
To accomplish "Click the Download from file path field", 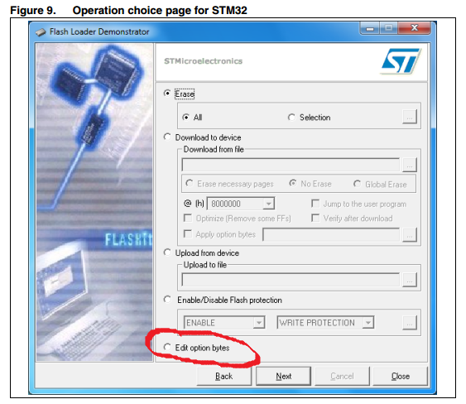I will click(x=291, y=165).
